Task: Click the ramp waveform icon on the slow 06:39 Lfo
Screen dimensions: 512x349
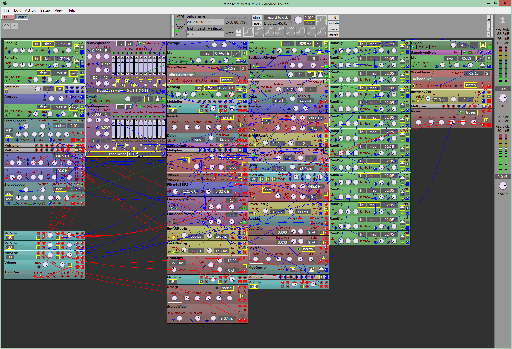Action: tap(480, 58)
